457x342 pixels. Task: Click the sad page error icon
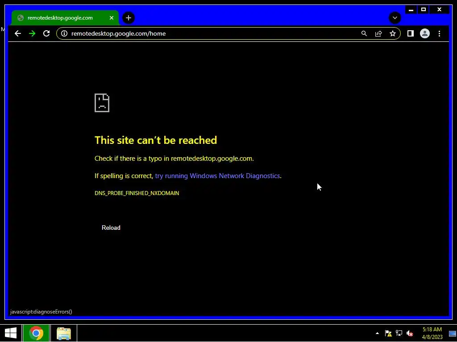[x=102, y=103]
